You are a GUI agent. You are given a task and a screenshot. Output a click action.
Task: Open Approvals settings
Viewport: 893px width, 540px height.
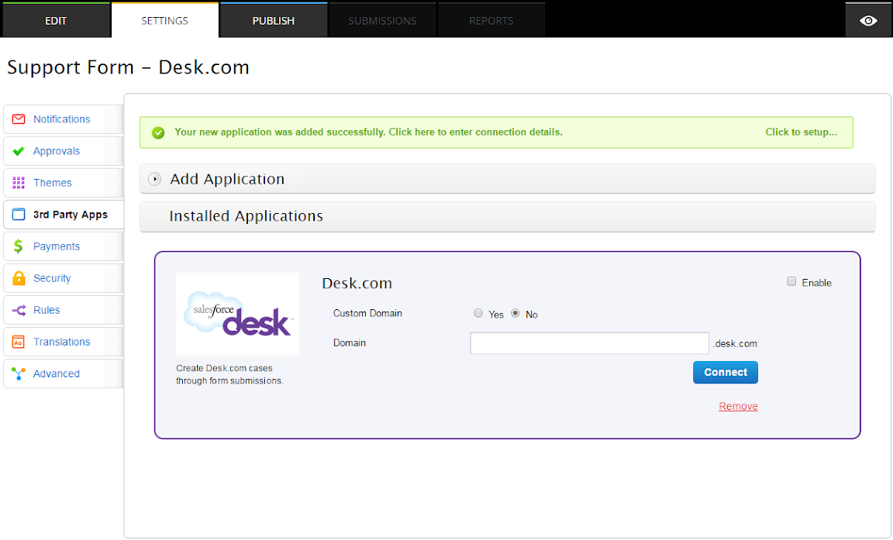click(64, 151)
